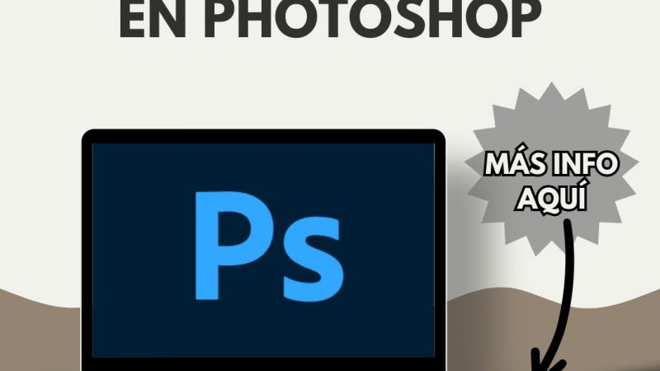The image size is (660, 371).
Task: Click the laptop's black top bezel
Action: click(x=263, y=136)
